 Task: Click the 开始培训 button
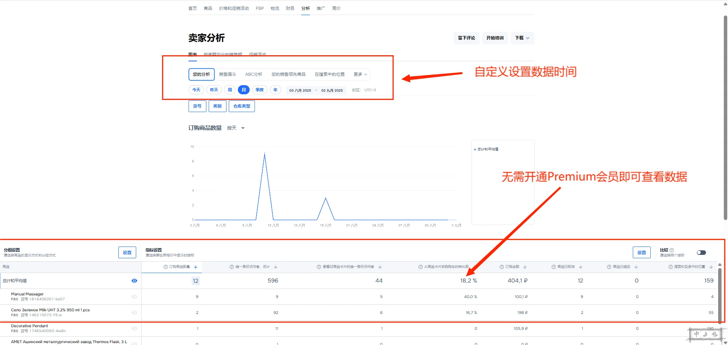[x=495, y=38]
